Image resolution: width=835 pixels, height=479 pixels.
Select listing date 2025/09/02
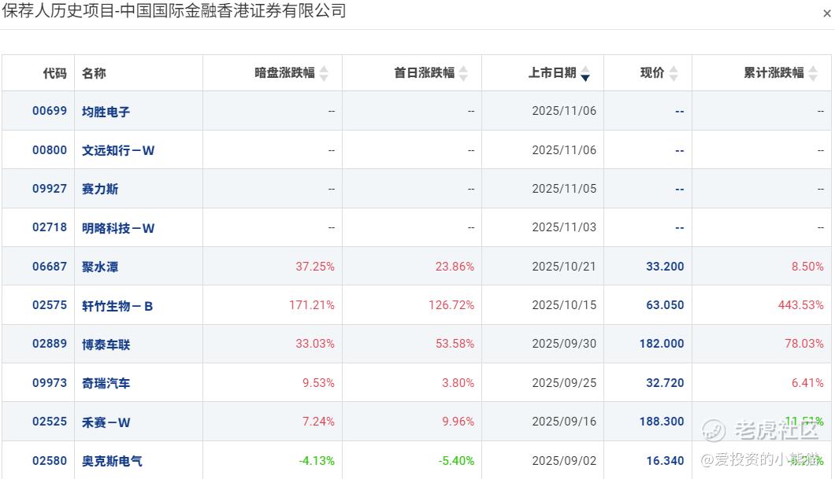pyautogui.click(x=564, y=460)
